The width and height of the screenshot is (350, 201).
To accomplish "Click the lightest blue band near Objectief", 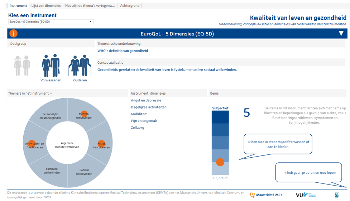I will coord(220,169).
